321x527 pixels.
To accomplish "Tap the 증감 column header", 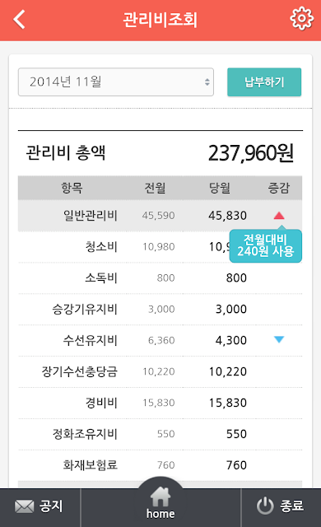I will pyautogui.click(x=279, y=188).
